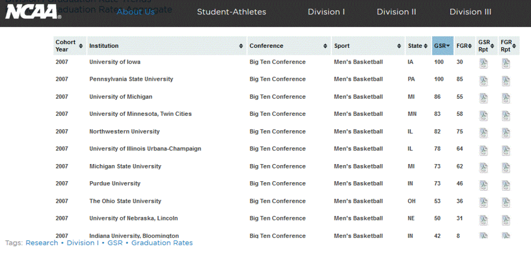Sort table by Sport column
Image resolution: width=531 pixels, height=255 pixels.
(368, 46)
